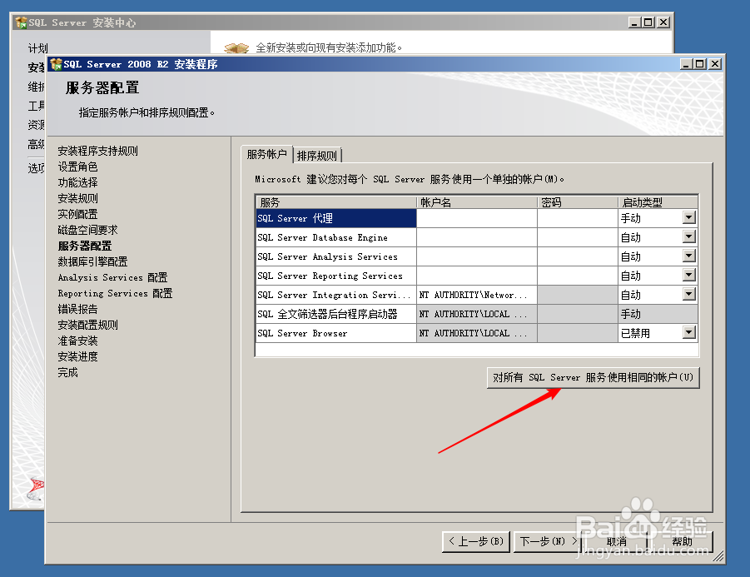The image size is (750, 577).
Task: Click account name field for Analysis Services
Action: (477, 256)
